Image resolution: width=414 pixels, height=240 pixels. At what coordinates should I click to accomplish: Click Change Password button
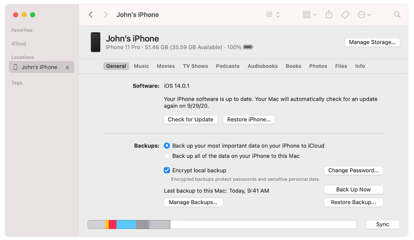coord(353,170)
